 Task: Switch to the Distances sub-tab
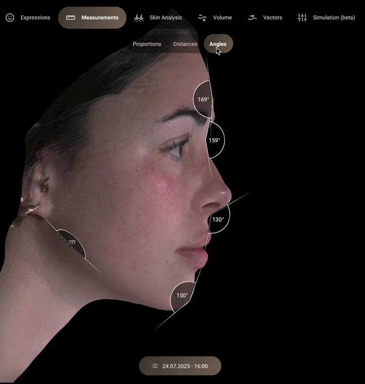[185, 44]
